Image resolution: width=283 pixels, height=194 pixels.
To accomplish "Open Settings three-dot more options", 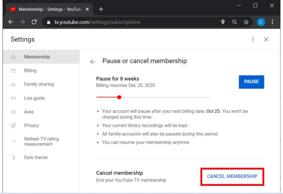I will (253, 39).
